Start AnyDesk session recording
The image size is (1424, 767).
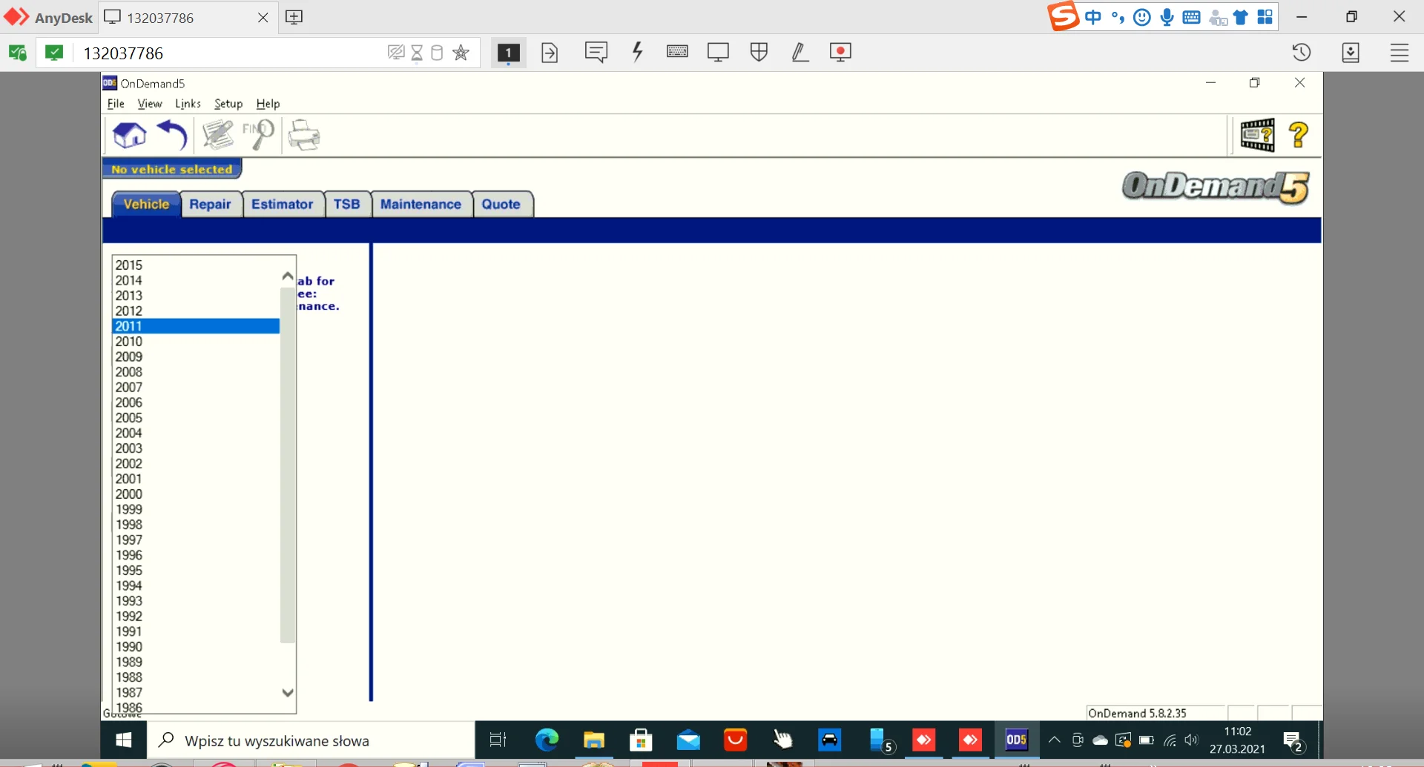(x=840, y=52)
